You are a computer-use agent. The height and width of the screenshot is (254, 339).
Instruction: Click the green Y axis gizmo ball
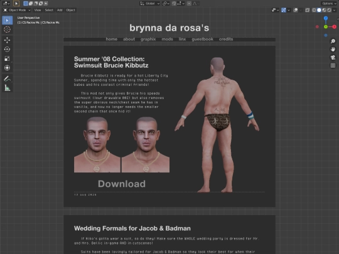click(326, 27)
